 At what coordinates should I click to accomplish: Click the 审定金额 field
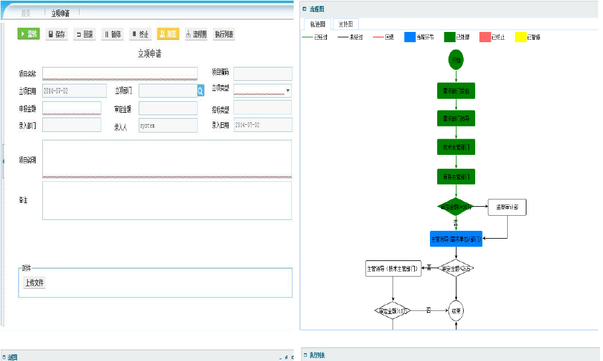[x=168, y=108]
